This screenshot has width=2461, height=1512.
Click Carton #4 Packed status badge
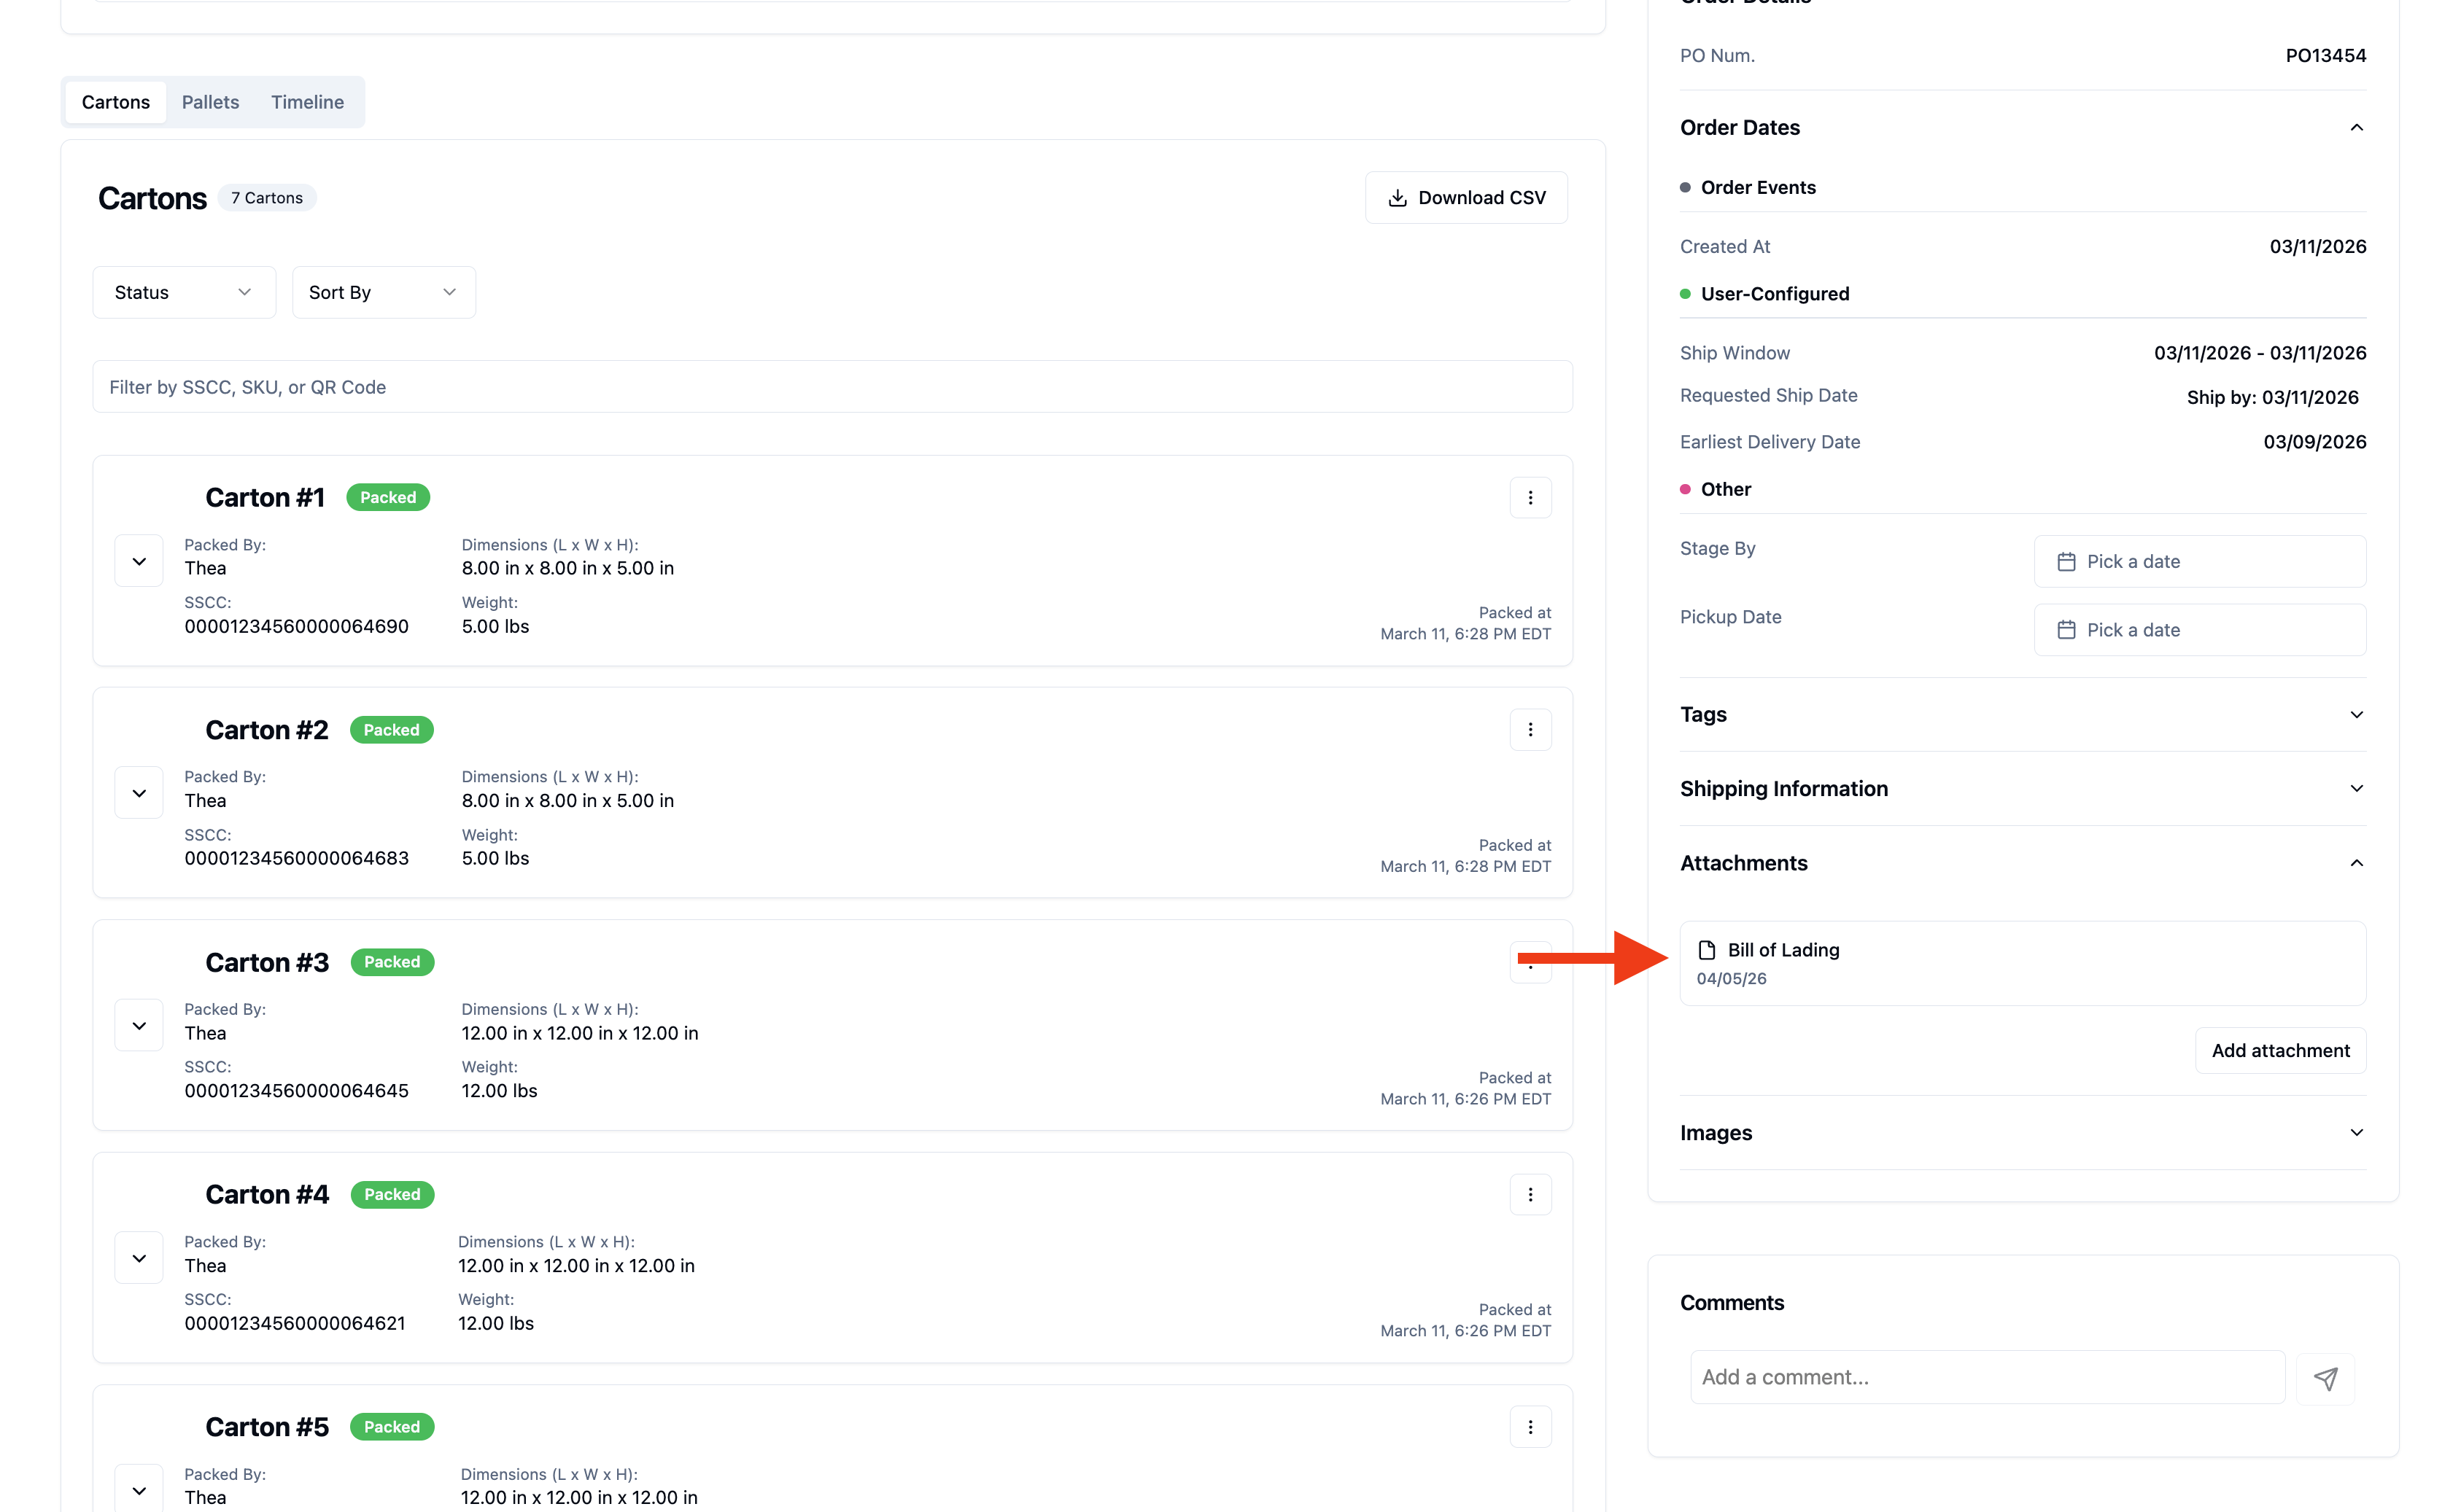pyautogui.click(x=392, y=1194)
